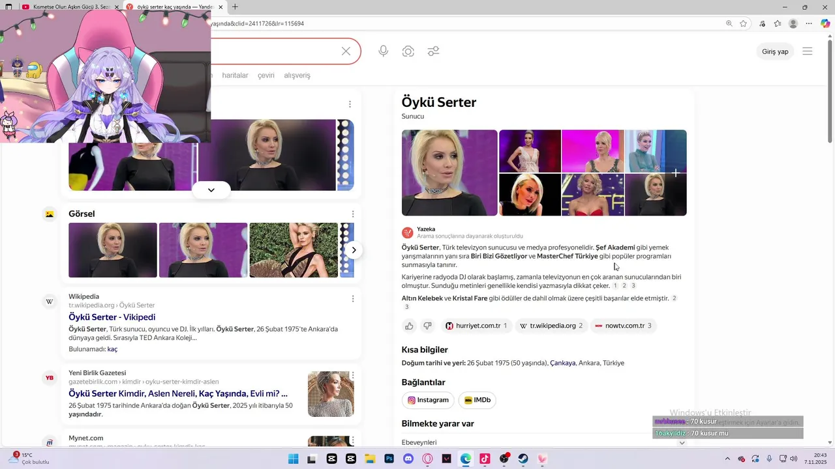Open browser media control music icon
Screen dimensions: 835x469
tap(762, 23)
